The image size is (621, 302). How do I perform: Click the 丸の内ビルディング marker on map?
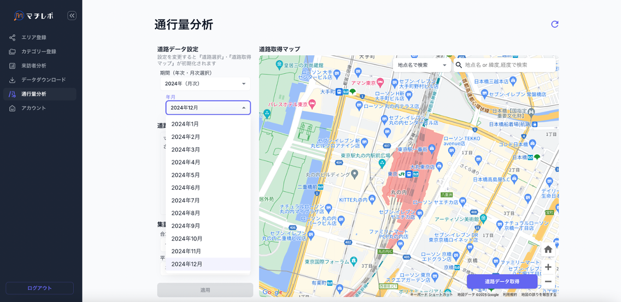point(355,174)
